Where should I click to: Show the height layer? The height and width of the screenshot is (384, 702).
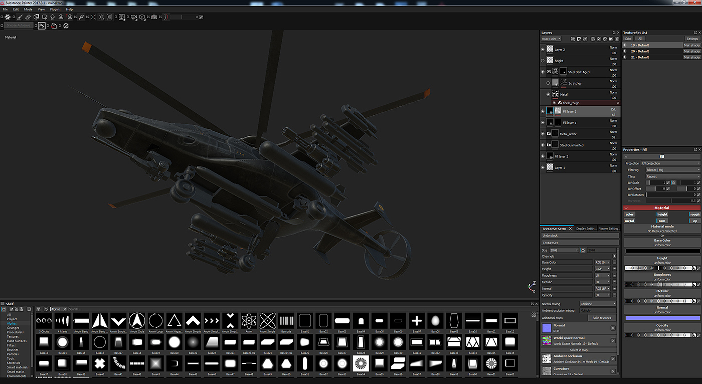tap(543, 61)
